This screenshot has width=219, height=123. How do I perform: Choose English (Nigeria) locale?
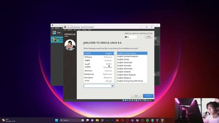tap(132, 78)
